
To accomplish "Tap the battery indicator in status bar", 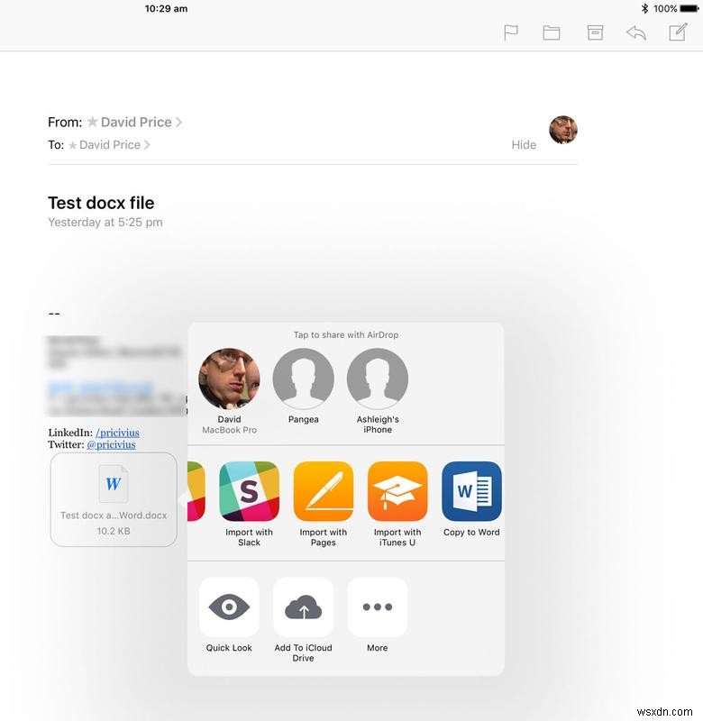I will tap(689, 8).
